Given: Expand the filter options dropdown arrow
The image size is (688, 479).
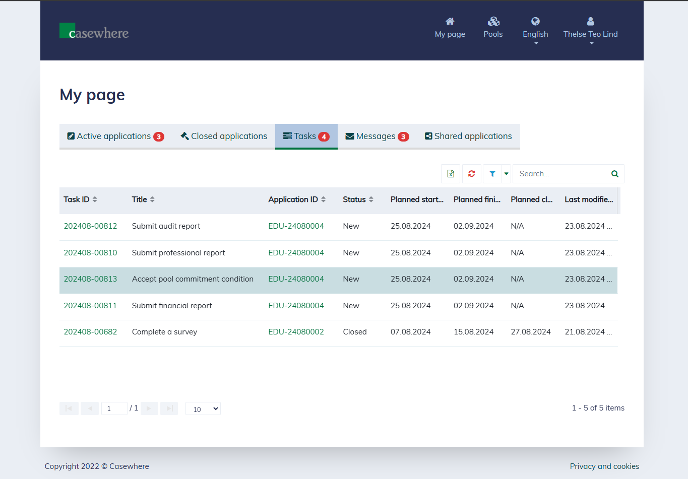Looking at the screenshot, I should [x=507, y=174].
